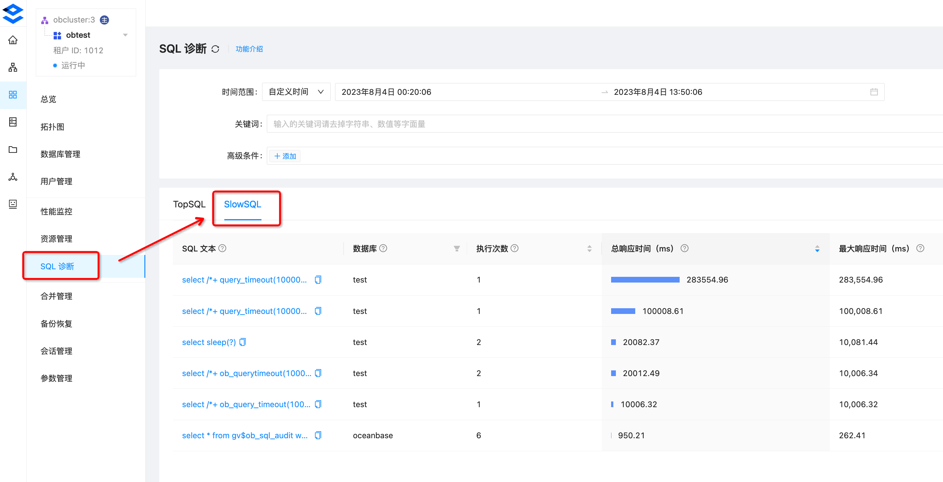Click the network node icon in sidebar

[13, 177]
